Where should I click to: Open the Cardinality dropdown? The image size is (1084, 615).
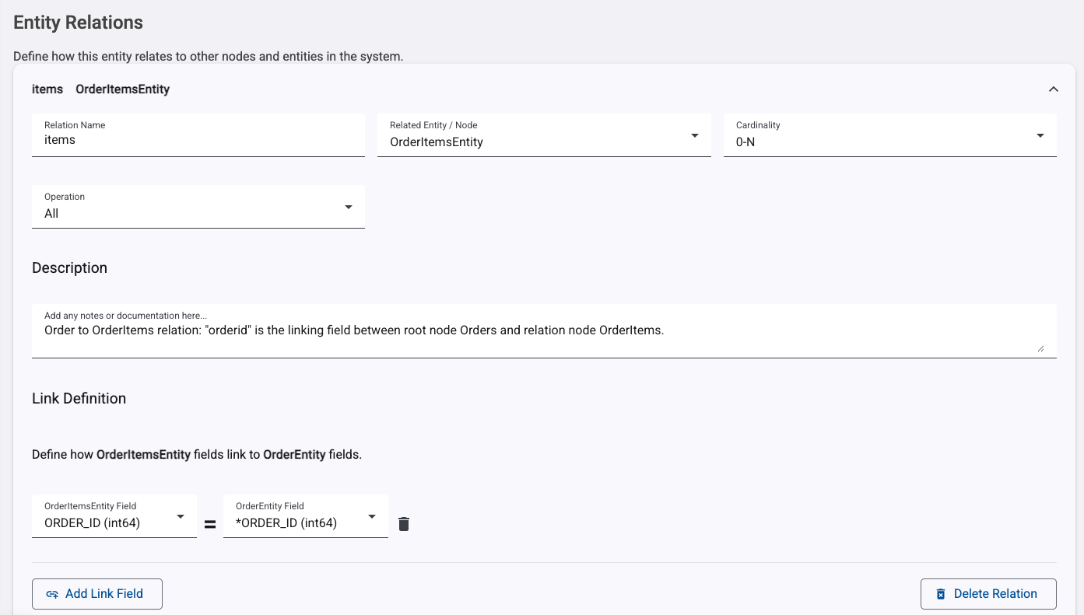(x=889, y=136)
